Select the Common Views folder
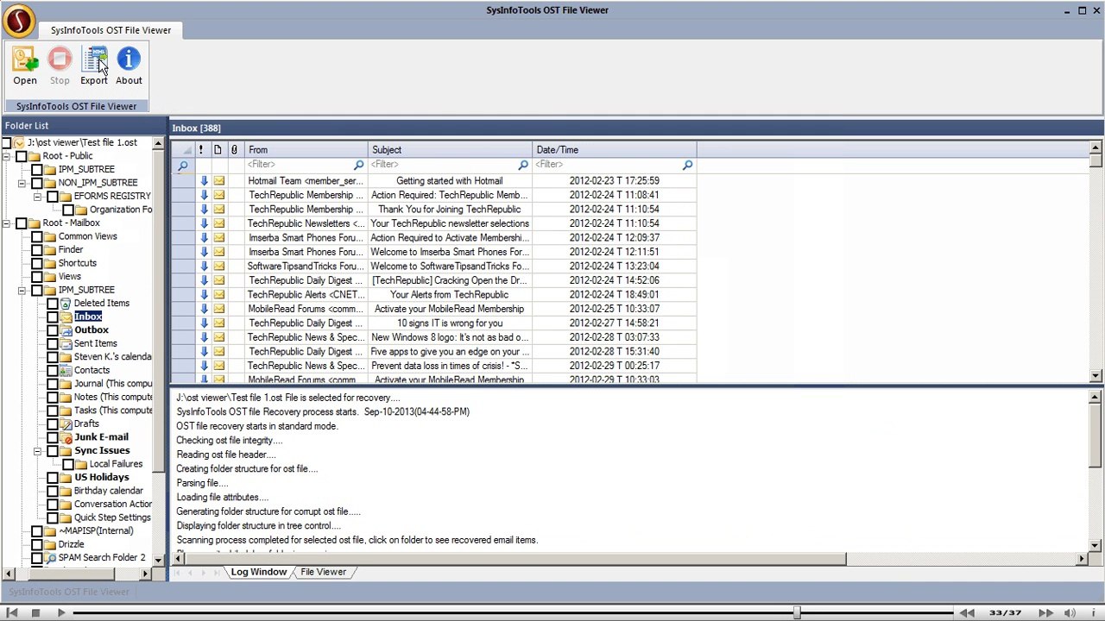 tap(87, 236)
